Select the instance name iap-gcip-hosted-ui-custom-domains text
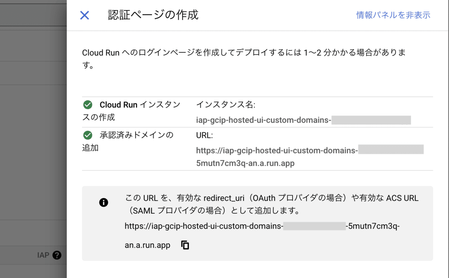Screen dimensions: 449x278 (x=263, y=120)
